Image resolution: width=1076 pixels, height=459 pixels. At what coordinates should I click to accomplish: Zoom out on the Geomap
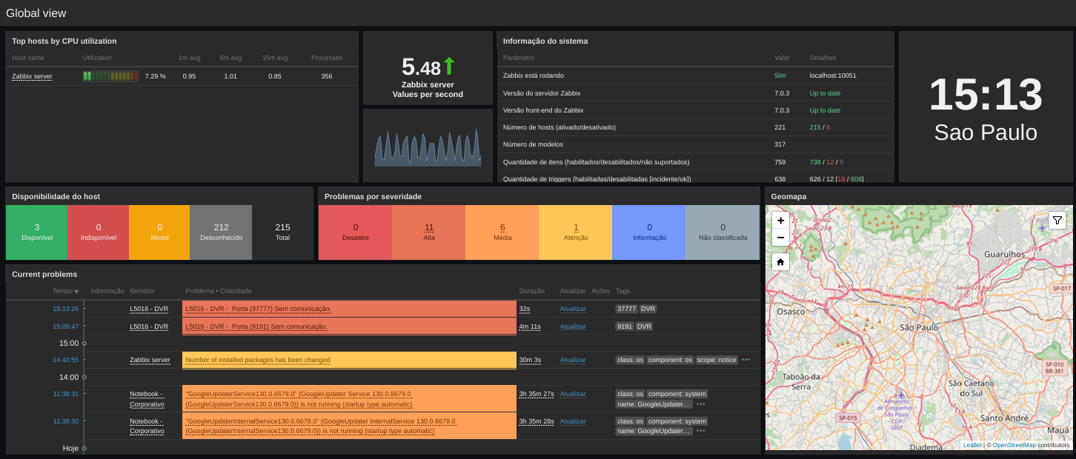pos(780,238)
